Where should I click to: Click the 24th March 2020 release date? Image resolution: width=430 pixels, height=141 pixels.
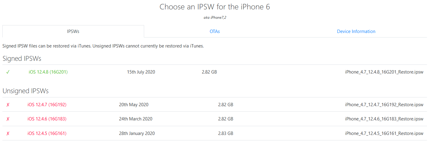(x=136, y=119)
